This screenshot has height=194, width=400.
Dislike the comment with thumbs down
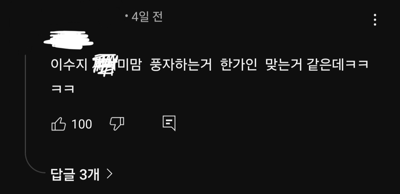coord(117,124)
